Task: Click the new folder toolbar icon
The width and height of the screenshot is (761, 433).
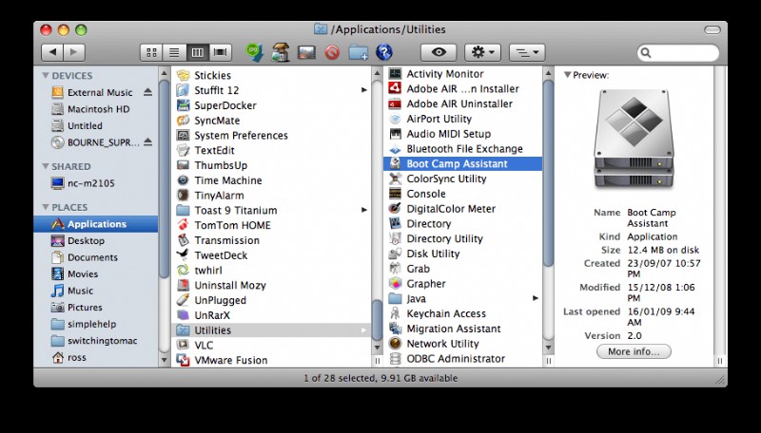Action: [359, 52]
